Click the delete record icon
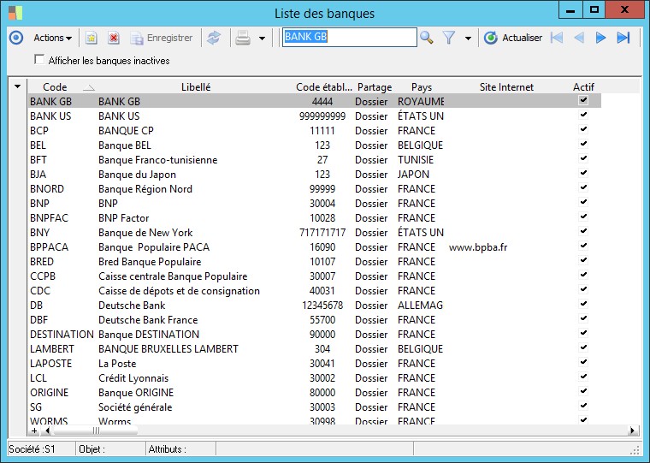The height and width of the screenshot is (463, 650). 113,38
